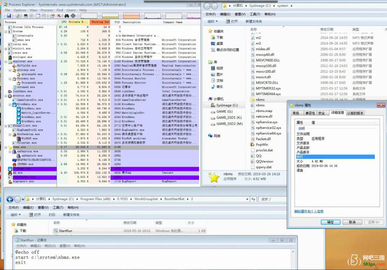Open GAME_SSD1 (K:) drive in sidebar
387x270 pixels.
229,118
